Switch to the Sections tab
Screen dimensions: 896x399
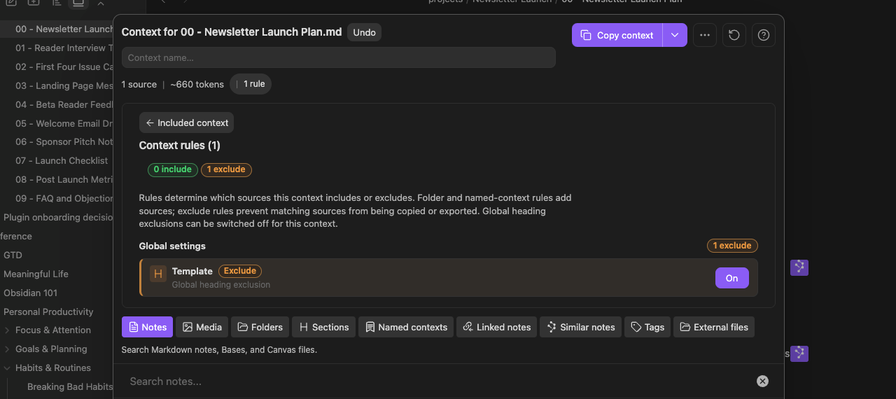[323, 327]
